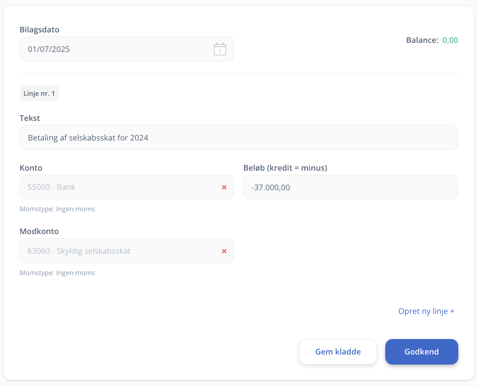This screenshot has width=478, height=386.
Task: Select the Linje nr. 1 badge
Action: [x=39, y=94]
